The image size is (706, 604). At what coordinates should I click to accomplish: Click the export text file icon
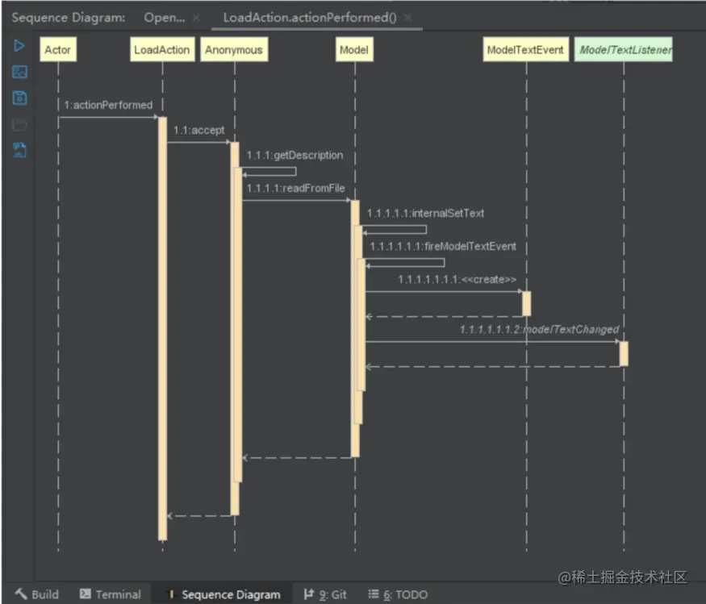click(19, 150)
